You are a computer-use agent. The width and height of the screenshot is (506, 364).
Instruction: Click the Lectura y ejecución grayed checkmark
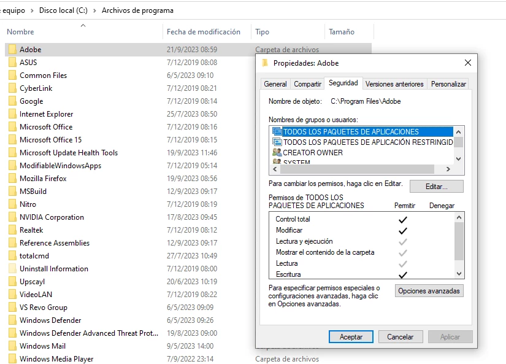click(402, 242)
